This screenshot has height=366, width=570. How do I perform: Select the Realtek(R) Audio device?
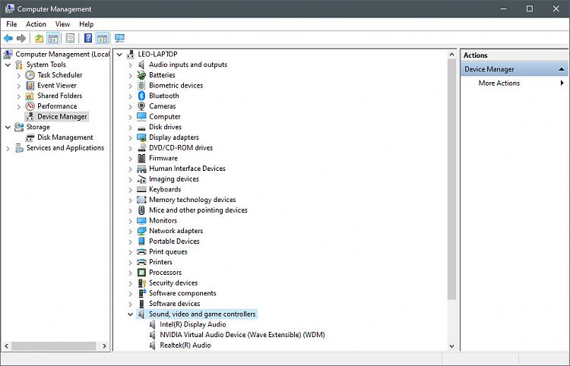(x=185, y=345)
